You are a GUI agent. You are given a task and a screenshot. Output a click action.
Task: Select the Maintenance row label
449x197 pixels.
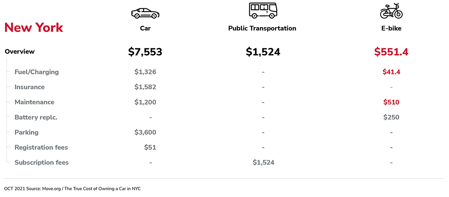click(x=34, y=102)
